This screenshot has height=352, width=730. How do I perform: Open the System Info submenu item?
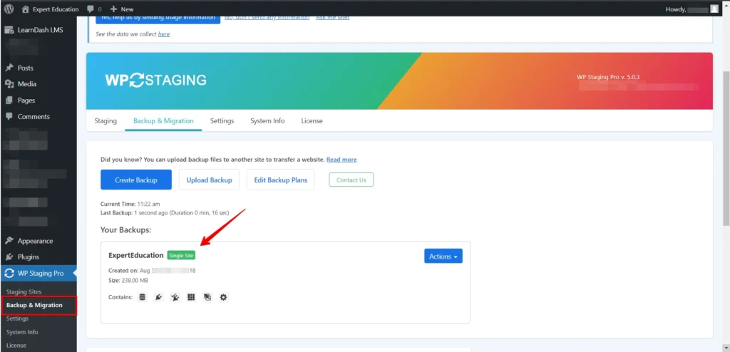pos(22,332)
